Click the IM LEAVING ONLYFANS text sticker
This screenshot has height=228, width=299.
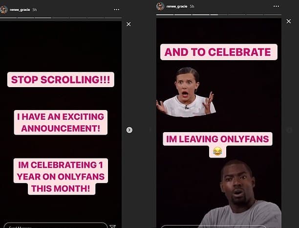tap(217, 139)
